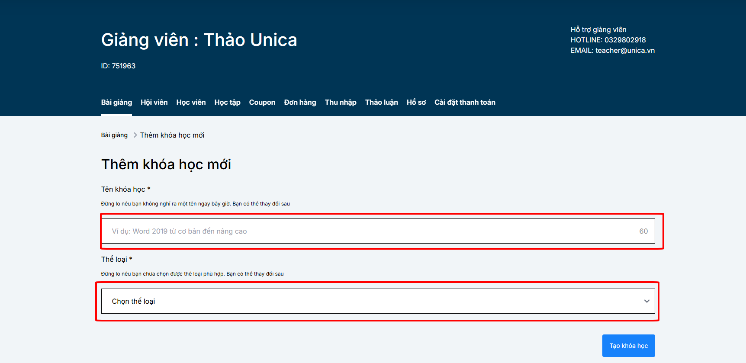Switch to the Thảo luận tab

[x=381, y=103]
